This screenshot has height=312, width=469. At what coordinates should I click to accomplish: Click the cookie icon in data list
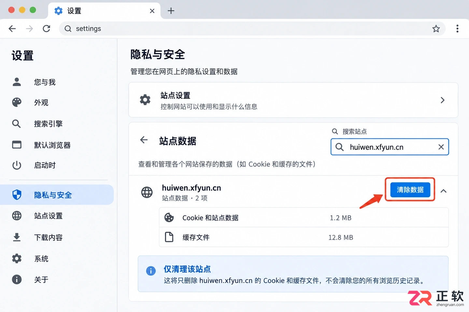[169, 217]
